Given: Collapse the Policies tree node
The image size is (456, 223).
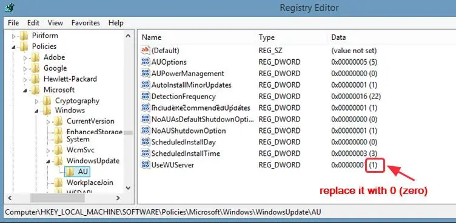Looking at the screenshot, I should coord(13,47).
